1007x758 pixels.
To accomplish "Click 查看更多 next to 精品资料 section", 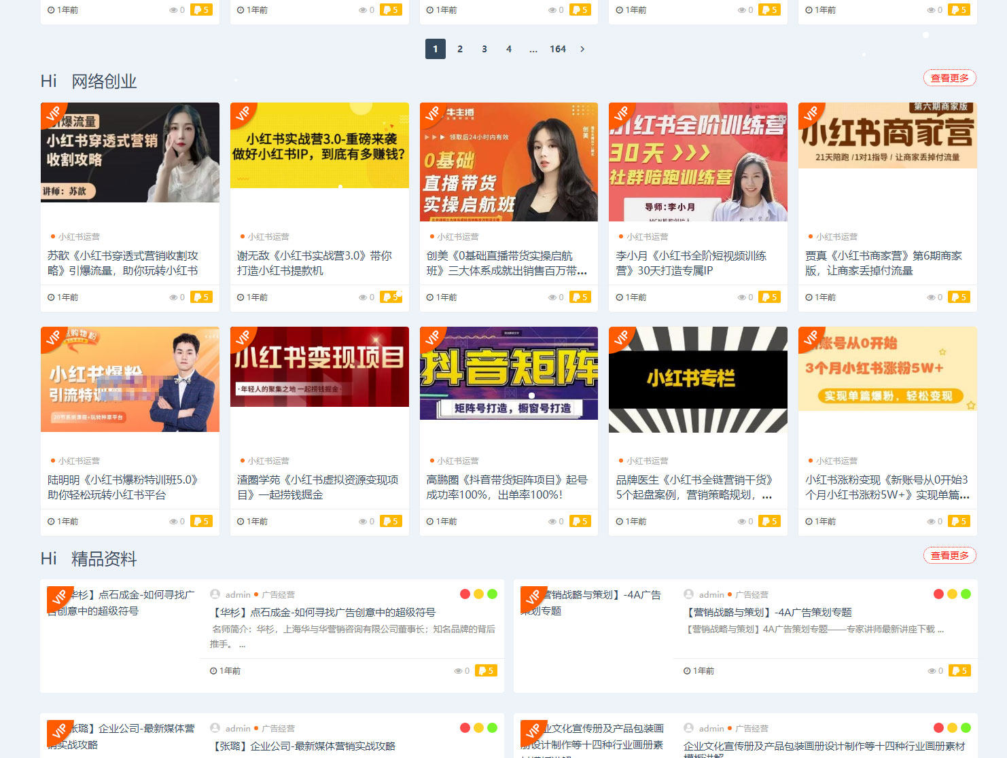I will click(950, 555).
